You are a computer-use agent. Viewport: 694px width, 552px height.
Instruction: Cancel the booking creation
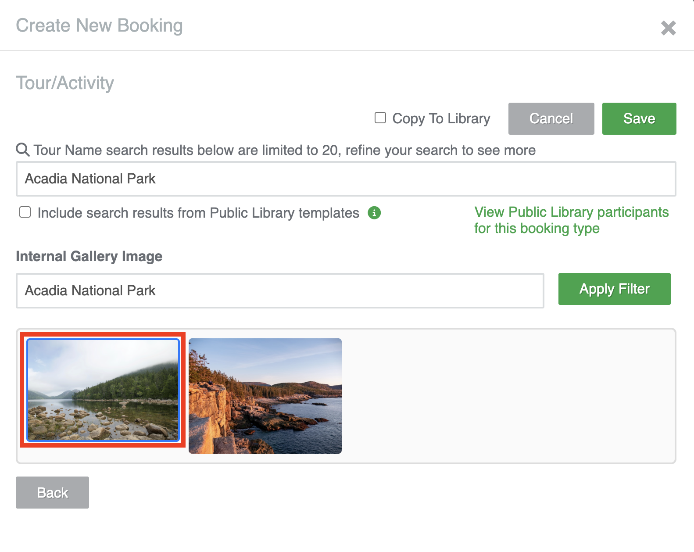pos(551,118)
